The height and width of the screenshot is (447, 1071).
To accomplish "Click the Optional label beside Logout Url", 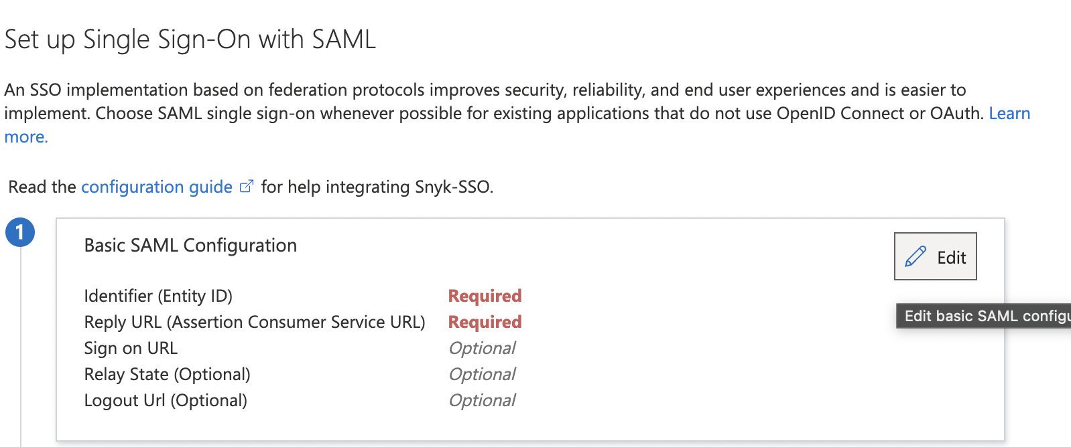I will 482,400.
